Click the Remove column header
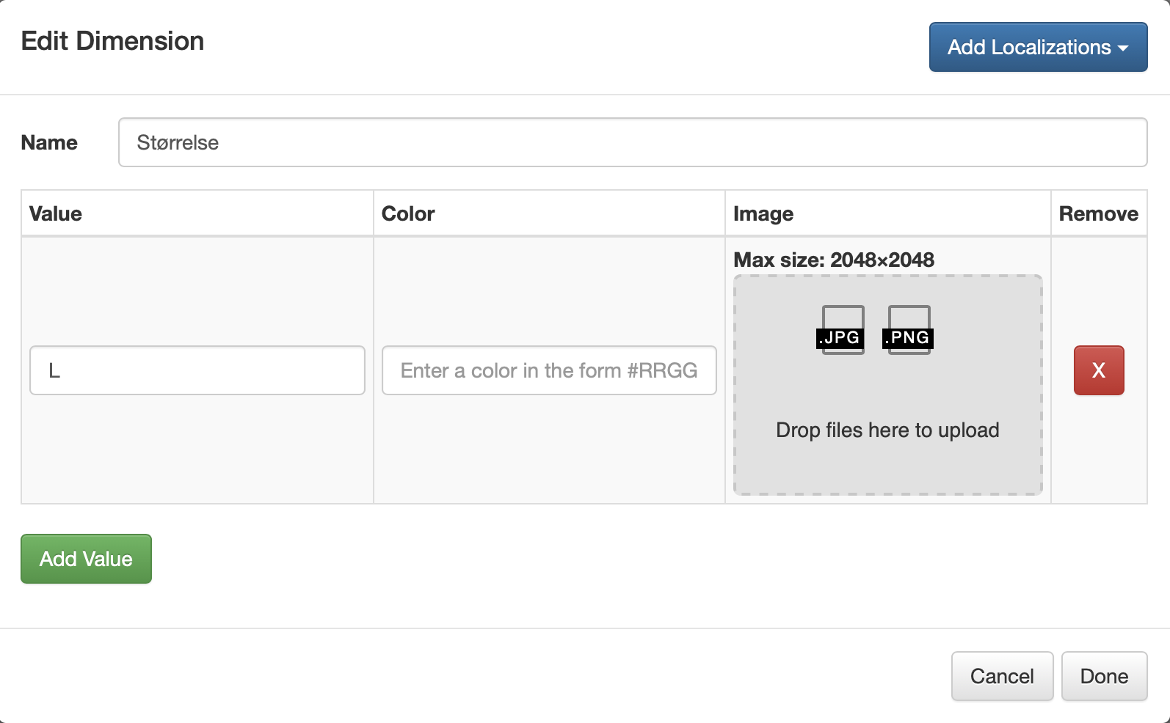Image resolution: width=1170 pixels, height=723 pixels. (1097, 214)
